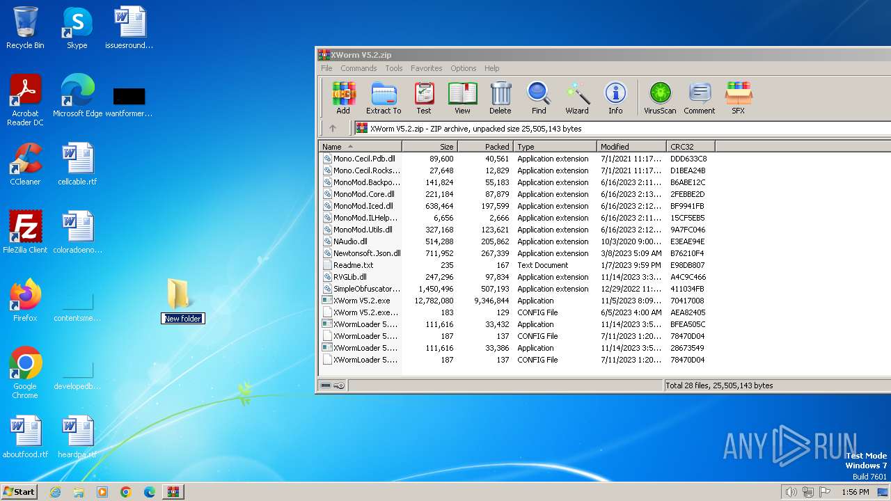Select the Mono.Cecil.Rocks file row

(515, 170)
